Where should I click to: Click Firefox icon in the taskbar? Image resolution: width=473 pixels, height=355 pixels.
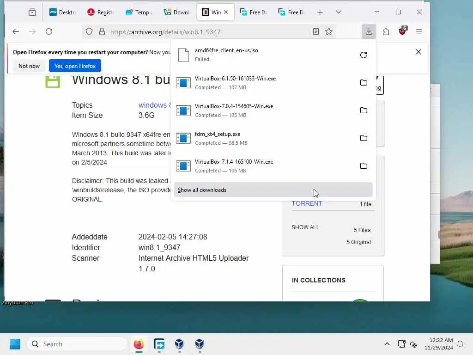(x=139, y=344)
